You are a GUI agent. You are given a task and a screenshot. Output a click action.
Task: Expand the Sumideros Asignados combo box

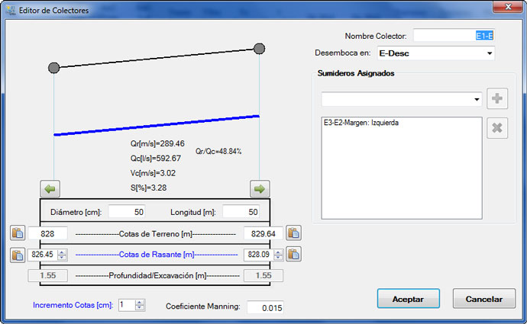pyautogui.click(x=477, y=99)
